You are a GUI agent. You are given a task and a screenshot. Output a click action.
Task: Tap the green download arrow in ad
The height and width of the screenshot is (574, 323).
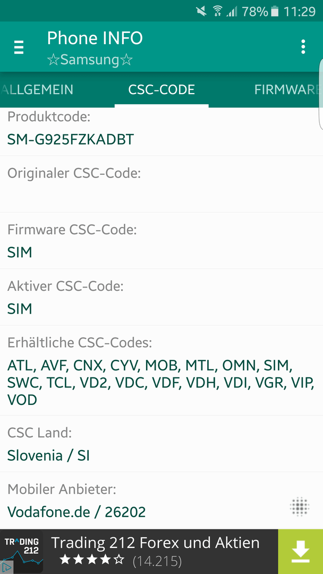pos(300,551)
